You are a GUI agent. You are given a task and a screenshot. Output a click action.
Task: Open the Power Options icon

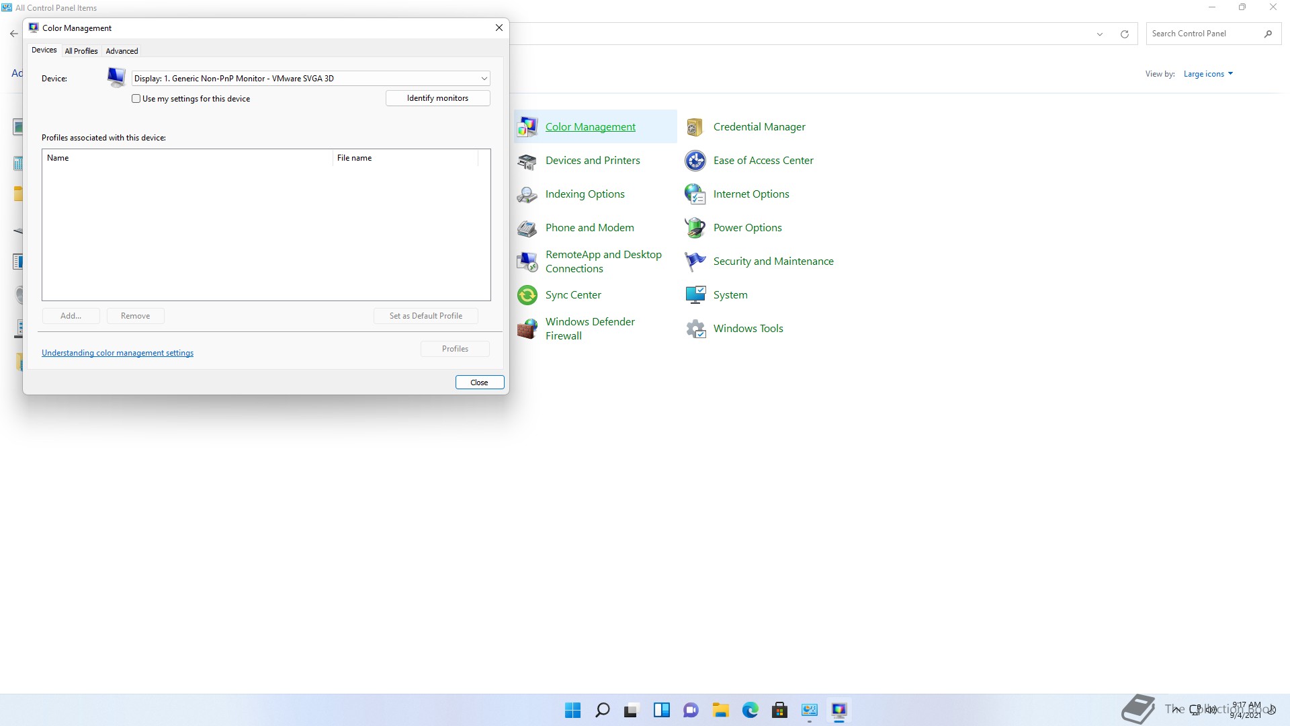695,228
